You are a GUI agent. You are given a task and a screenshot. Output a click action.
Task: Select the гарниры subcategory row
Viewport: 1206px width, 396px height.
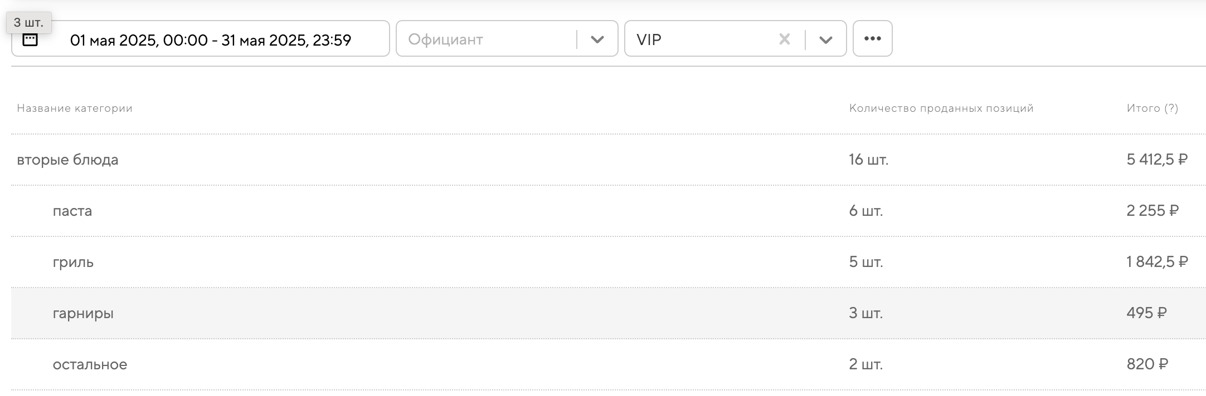point(83,314)
